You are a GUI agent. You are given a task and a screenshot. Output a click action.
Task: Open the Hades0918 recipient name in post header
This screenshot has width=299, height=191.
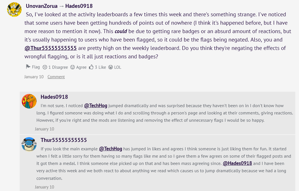tap(79, 6)
